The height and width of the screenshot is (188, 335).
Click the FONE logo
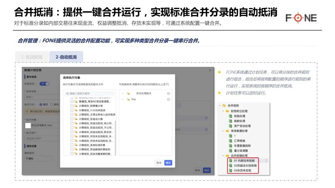[301, 18]
